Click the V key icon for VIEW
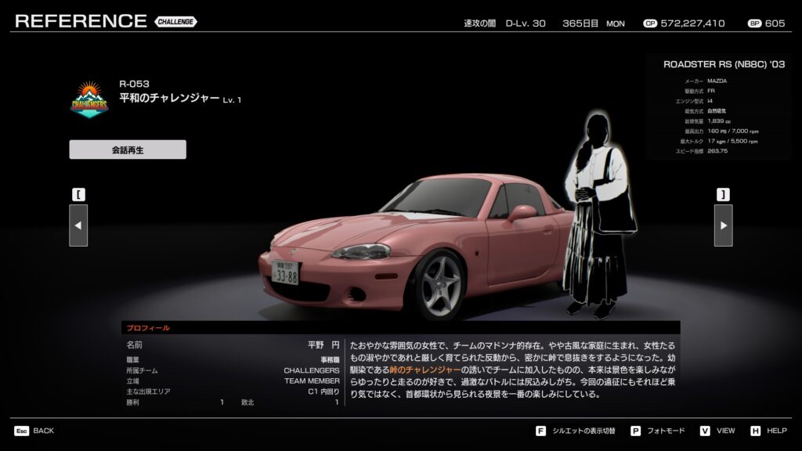This screenshot has width=802, height=451. tap(705, 431)
